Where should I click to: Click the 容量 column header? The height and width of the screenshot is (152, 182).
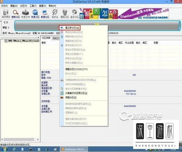(x=156, y=43)
